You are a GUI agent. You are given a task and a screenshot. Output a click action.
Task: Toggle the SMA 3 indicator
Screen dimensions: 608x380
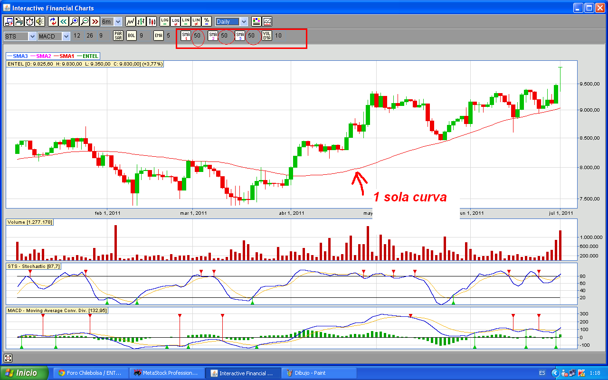(x=240, y=36)
